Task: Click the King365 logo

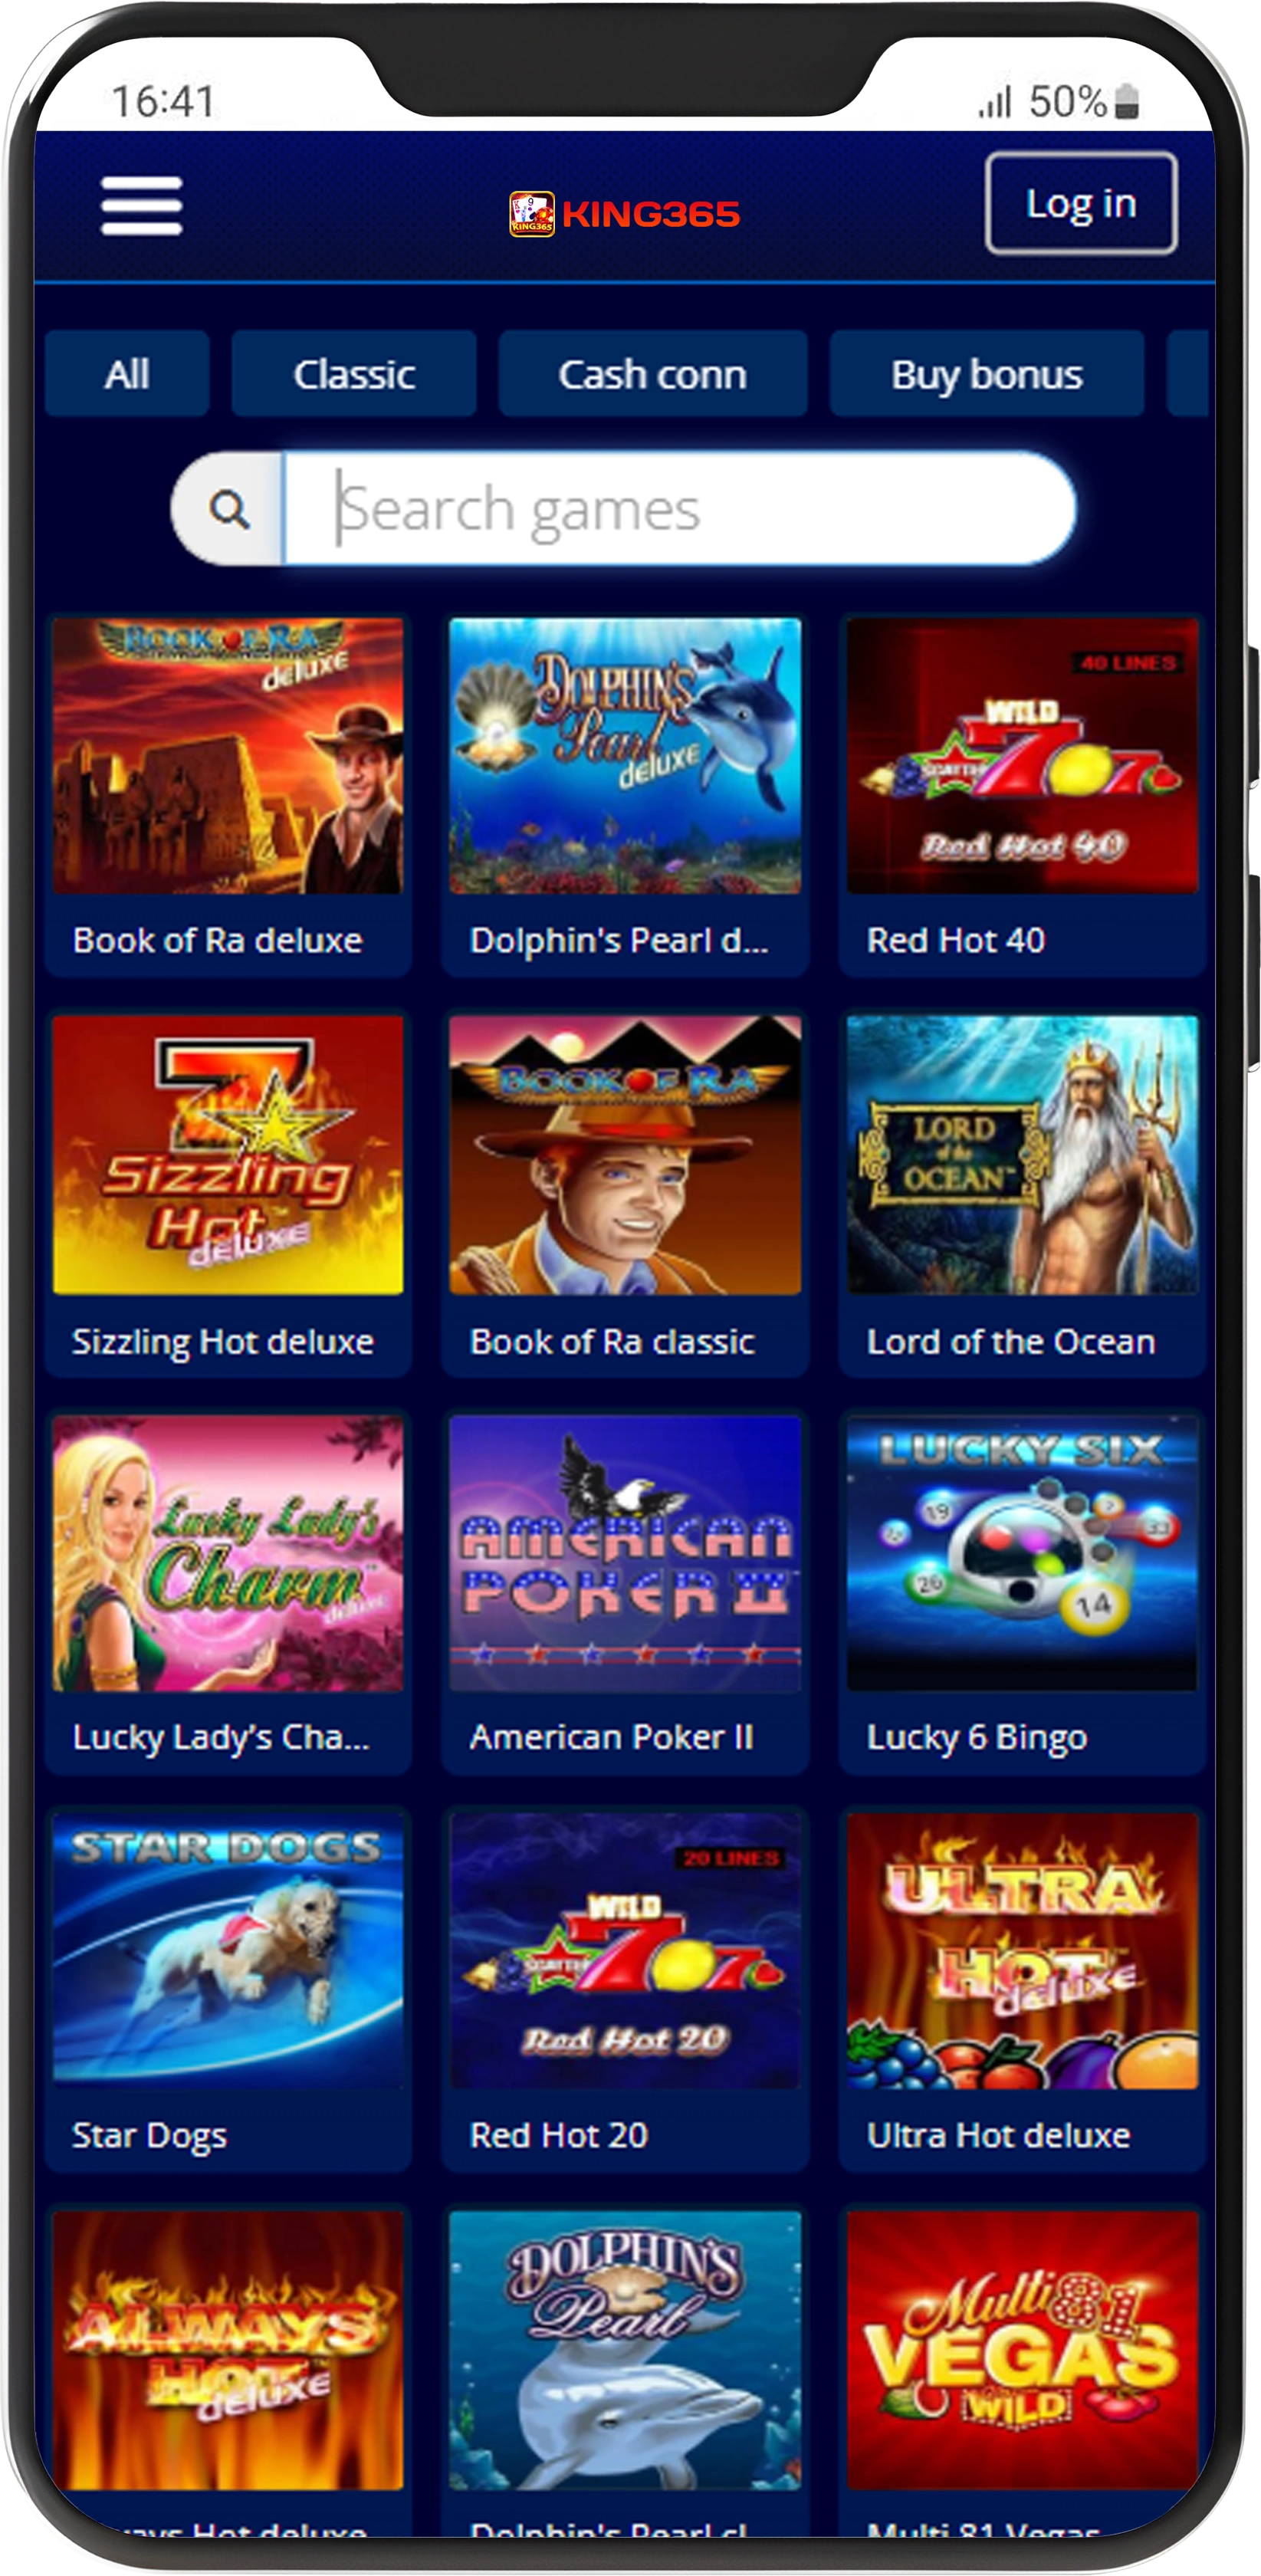Action: pyautogui.click(x=624, y=213)
